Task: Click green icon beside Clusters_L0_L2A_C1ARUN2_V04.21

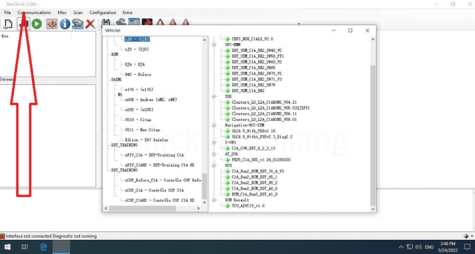Action: tap(227, 102)
